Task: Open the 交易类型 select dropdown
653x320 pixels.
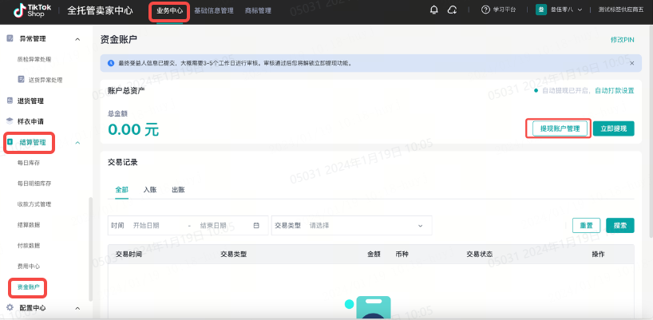Action: click(x=351, y=226)
